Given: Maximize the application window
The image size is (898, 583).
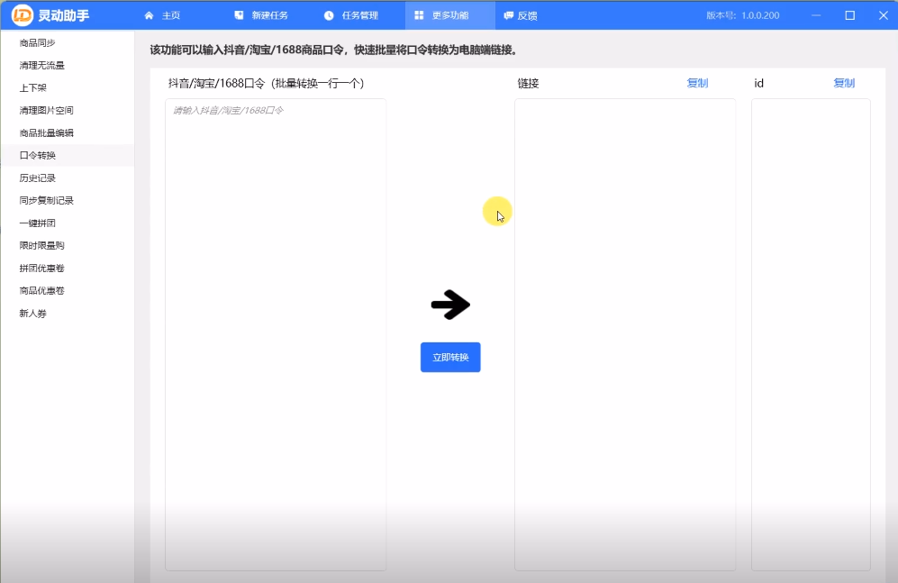Looking at the screenshot, I should pos(850,15).
